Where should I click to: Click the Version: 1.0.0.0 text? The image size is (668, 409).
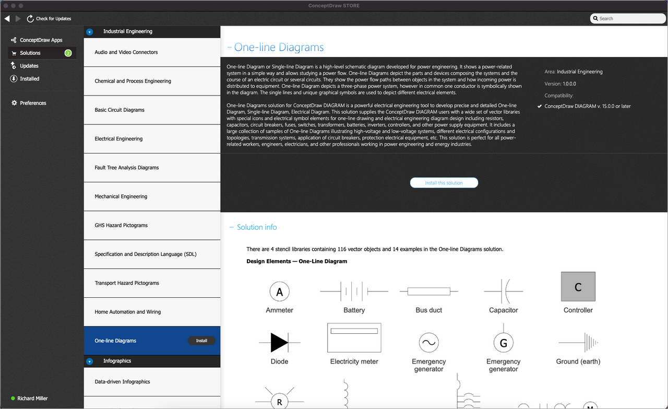coord(560,84)
